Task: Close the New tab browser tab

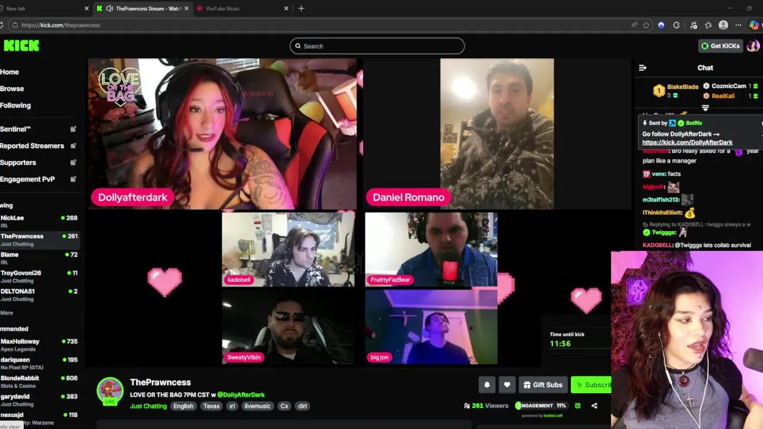Action: pyautogui.click(x=86, y=8)
